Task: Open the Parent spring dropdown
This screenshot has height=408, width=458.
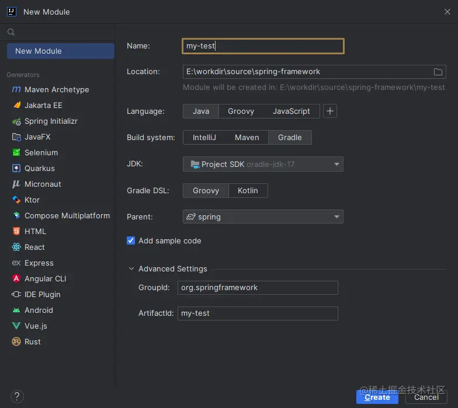Action: pos(263,217)
